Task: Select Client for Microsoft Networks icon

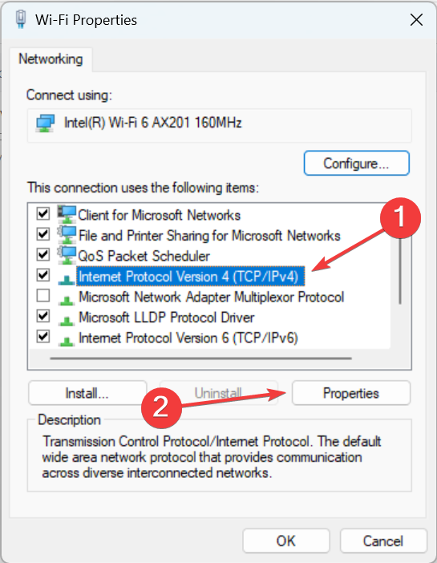Action: click(x=67, y=215)
